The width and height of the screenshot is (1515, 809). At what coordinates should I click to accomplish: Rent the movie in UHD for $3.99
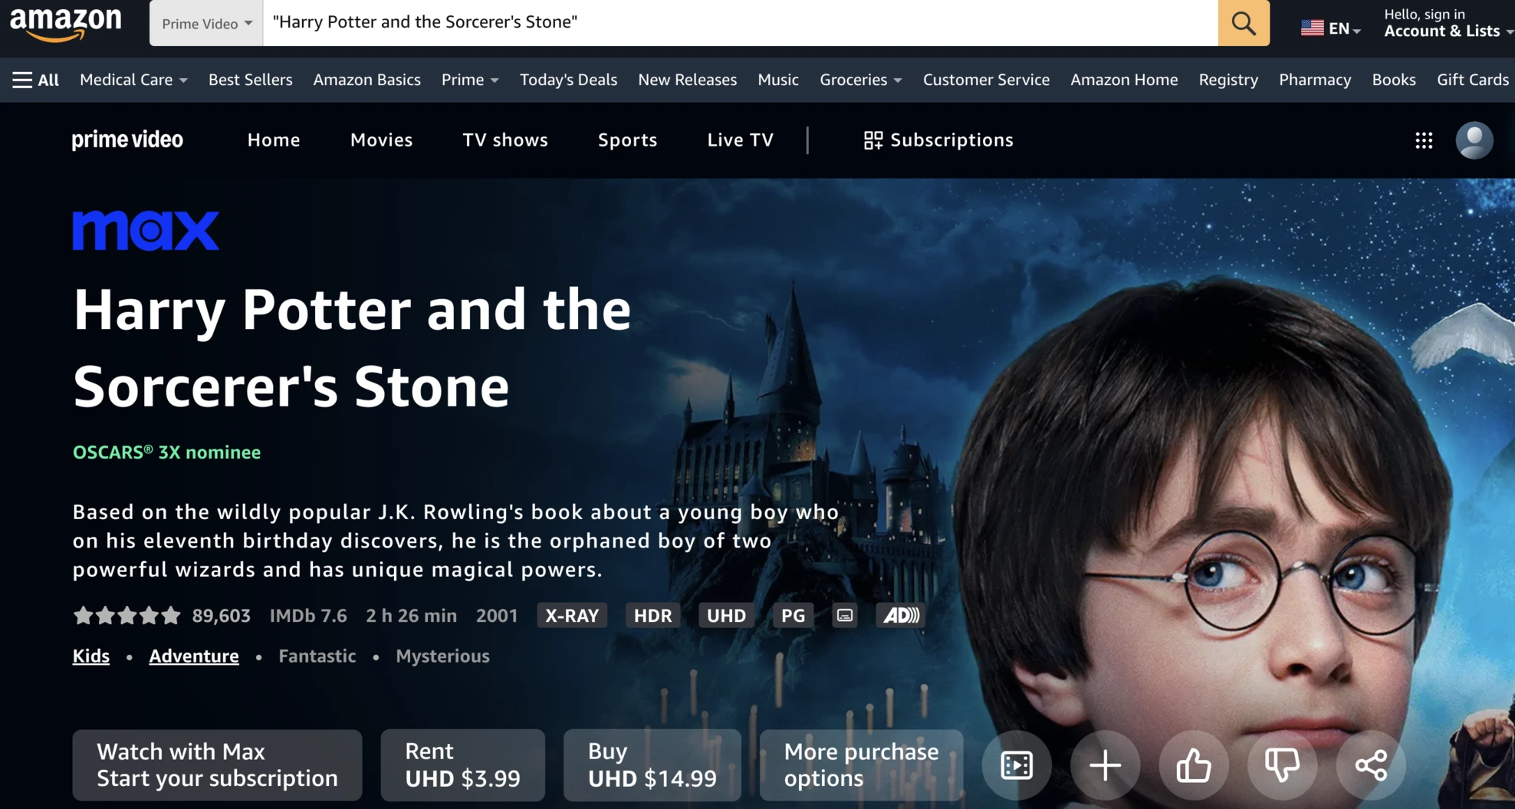click(x=462, y=765)
